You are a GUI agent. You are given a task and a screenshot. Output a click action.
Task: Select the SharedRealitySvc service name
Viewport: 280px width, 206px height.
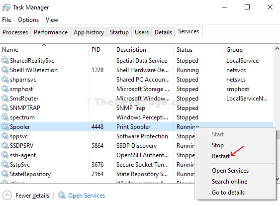[32, 61]
